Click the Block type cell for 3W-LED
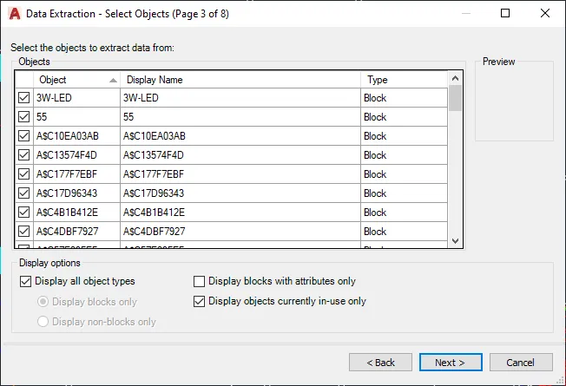 pyautogui.click(x=404, y=98)
